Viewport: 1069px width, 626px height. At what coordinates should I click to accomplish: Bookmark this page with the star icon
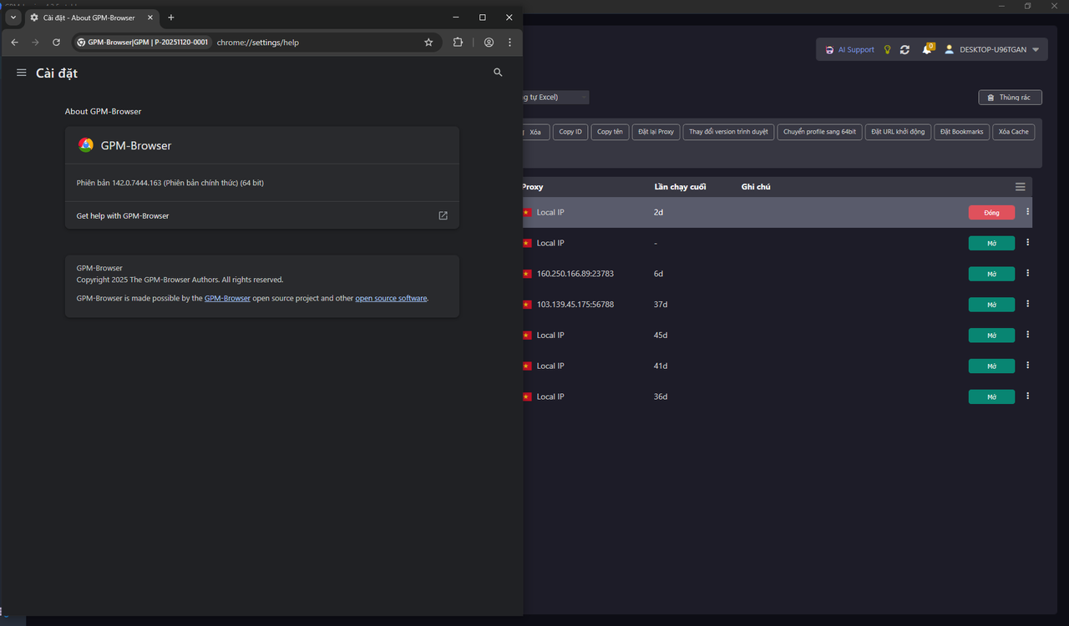pos(428,43)
